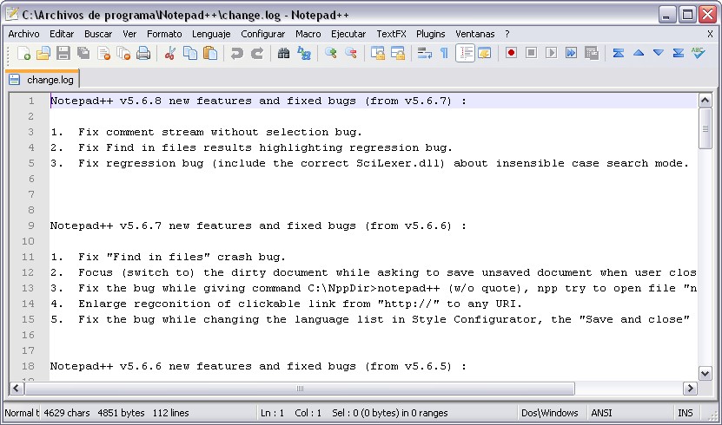Click the vertical scrollbar thumb
Viewport: 722px width, 425px height.
[x=705, y=128]
